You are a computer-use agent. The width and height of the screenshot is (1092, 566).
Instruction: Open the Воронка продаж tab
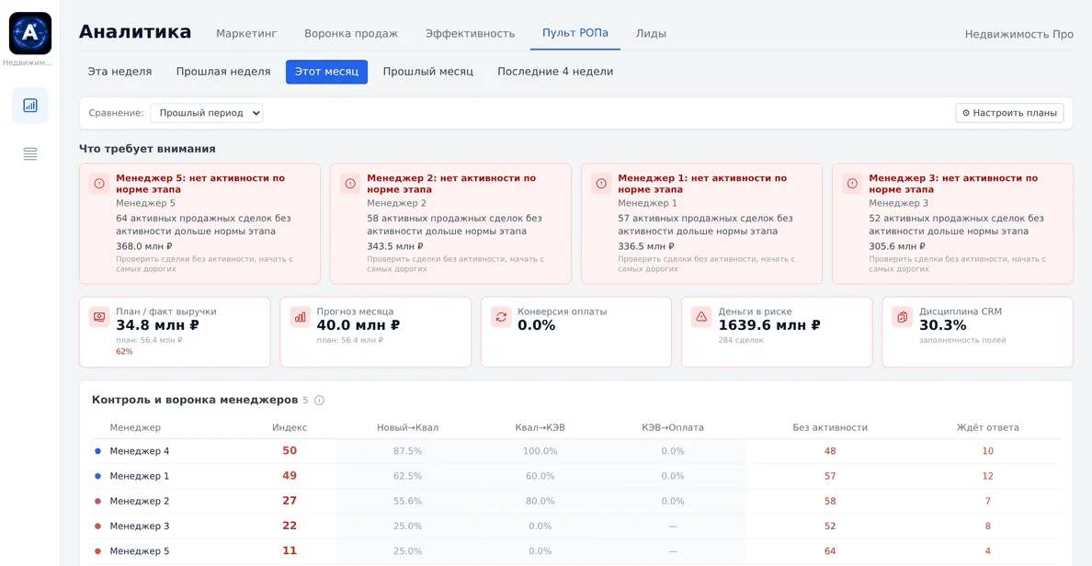pos(351,33)
